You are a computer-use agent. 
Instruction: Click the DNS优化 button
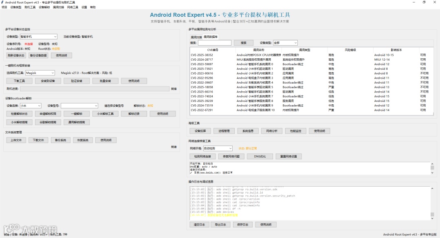pyautogui.click(x=260, y=156)
